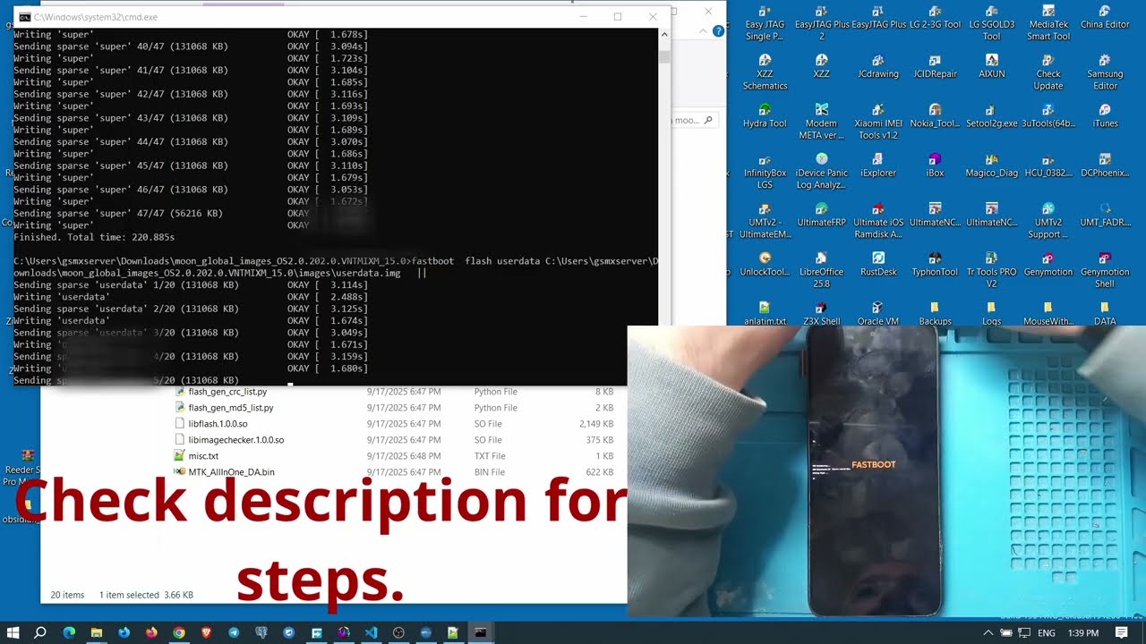The height and width of the screenshot is (644, 1146).
Task: Launch Modem META desktop icon
Action: pos(821,122)
